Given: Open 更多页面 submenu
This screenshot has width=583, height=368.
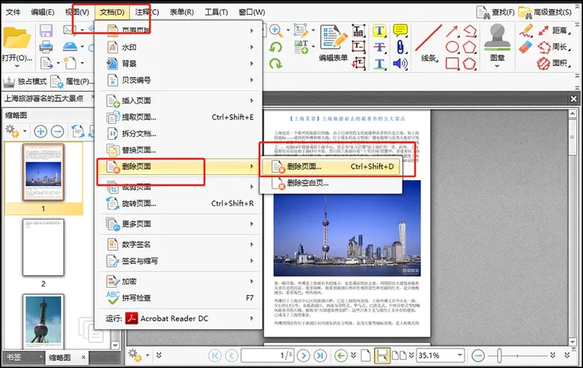Looking at the screenshot, I should tap(180, 224).
